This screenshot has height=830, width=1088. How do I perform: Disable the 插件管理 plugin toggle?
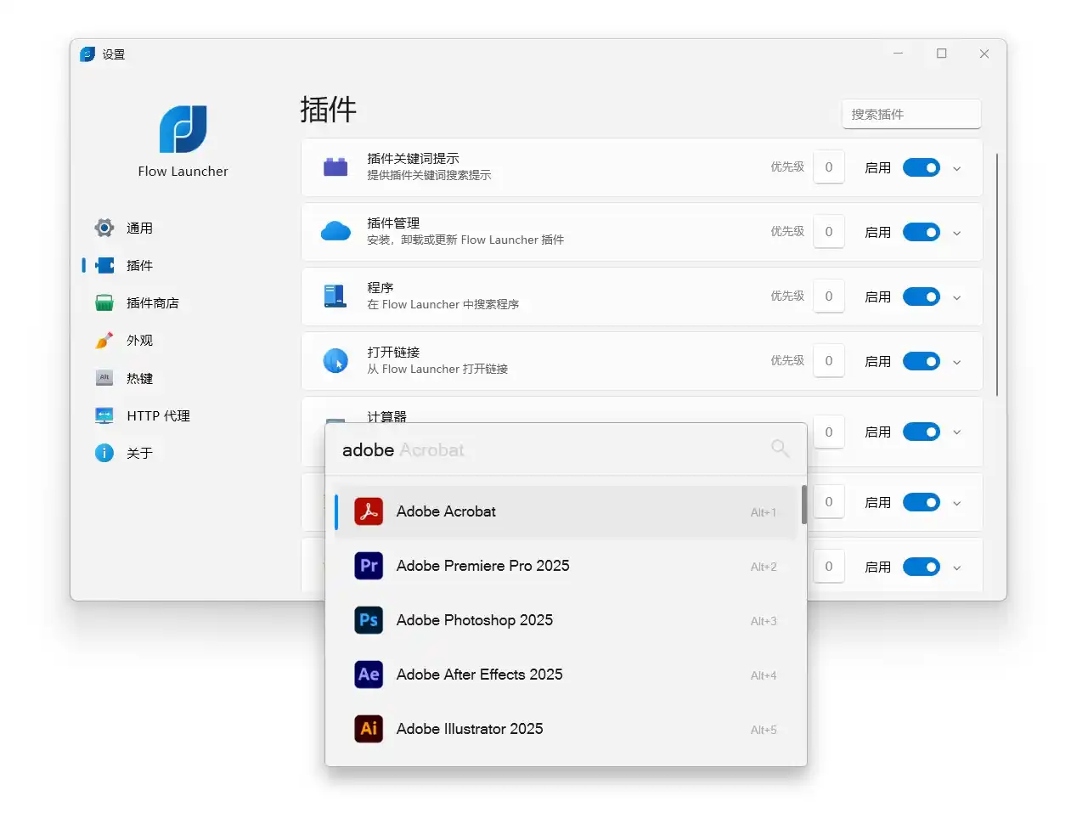point(922,232)
